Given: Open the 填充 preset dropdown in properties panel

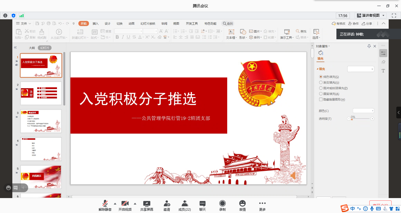Looking at the screenshot, I should click(361, 69).
